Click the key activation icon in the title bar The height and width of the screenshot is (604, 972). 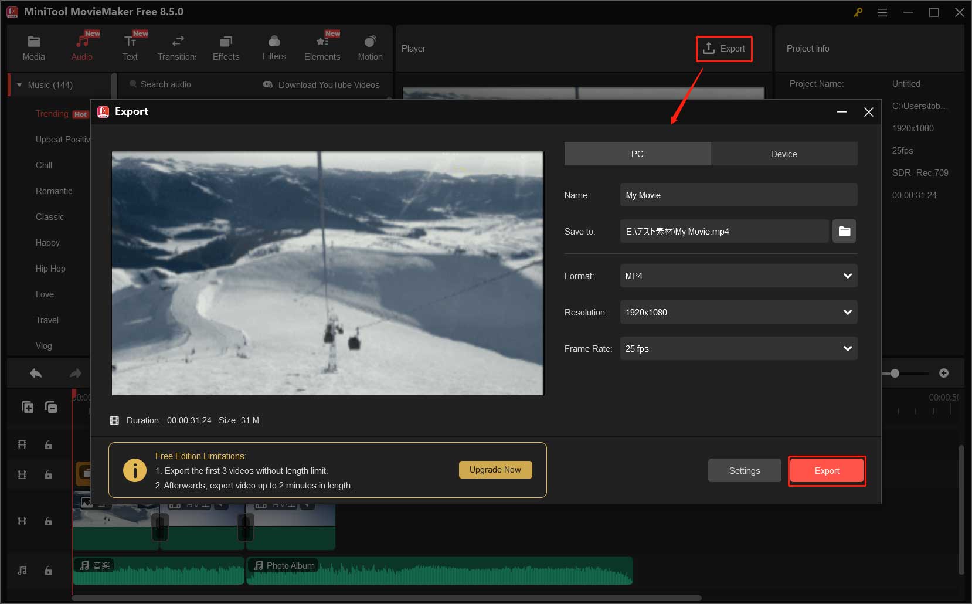point(858,12)
